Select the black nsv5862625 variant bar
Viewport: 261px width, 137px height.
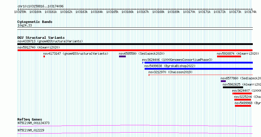click(233, 87)
